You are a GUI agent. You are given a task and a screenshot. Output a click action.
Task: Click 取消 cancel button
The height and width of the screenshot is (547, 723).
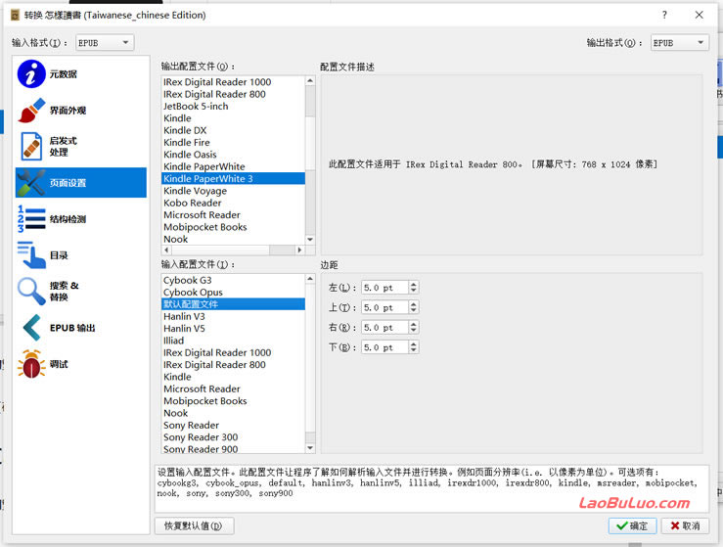pos(685,525)
